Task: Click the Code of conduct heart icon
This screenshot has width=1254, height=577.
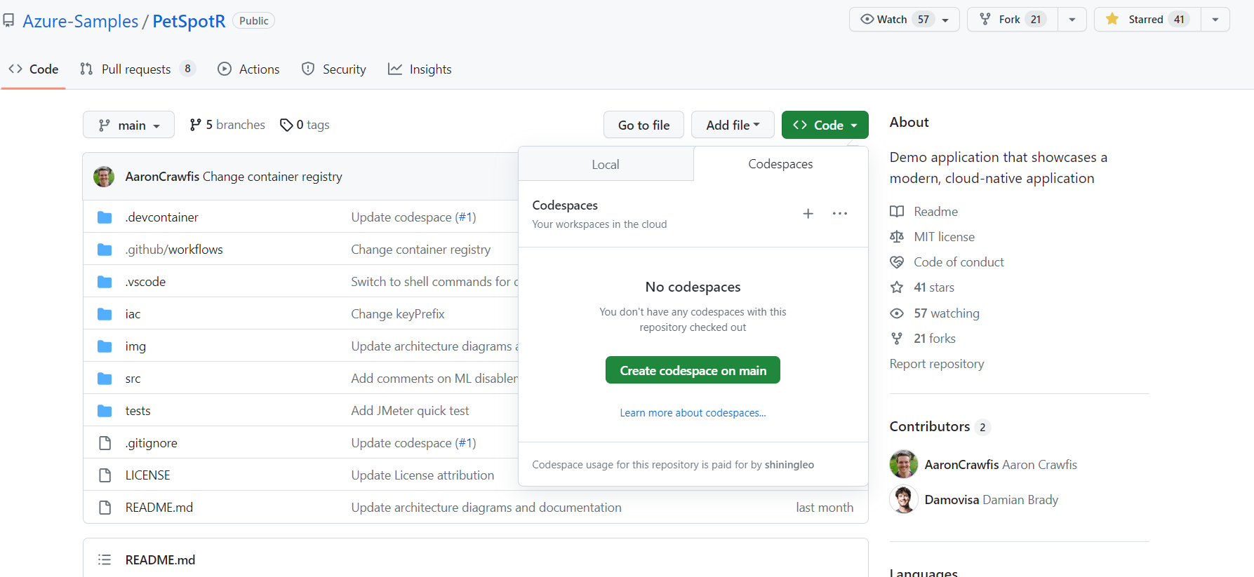Action: tap(897, 262)
